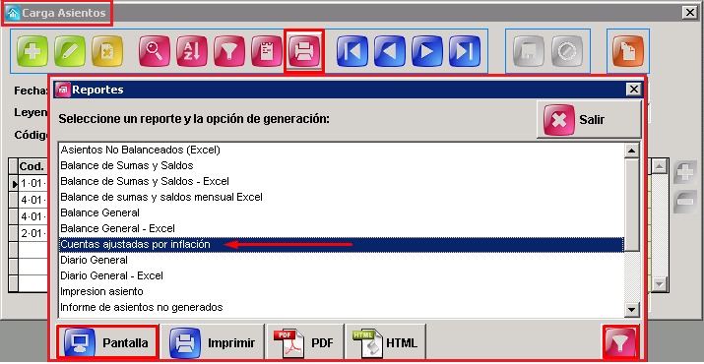Click the background grid scroll up arrow
Image resolution: width=704 pixels, height=364 pixels.
(659, 167)
